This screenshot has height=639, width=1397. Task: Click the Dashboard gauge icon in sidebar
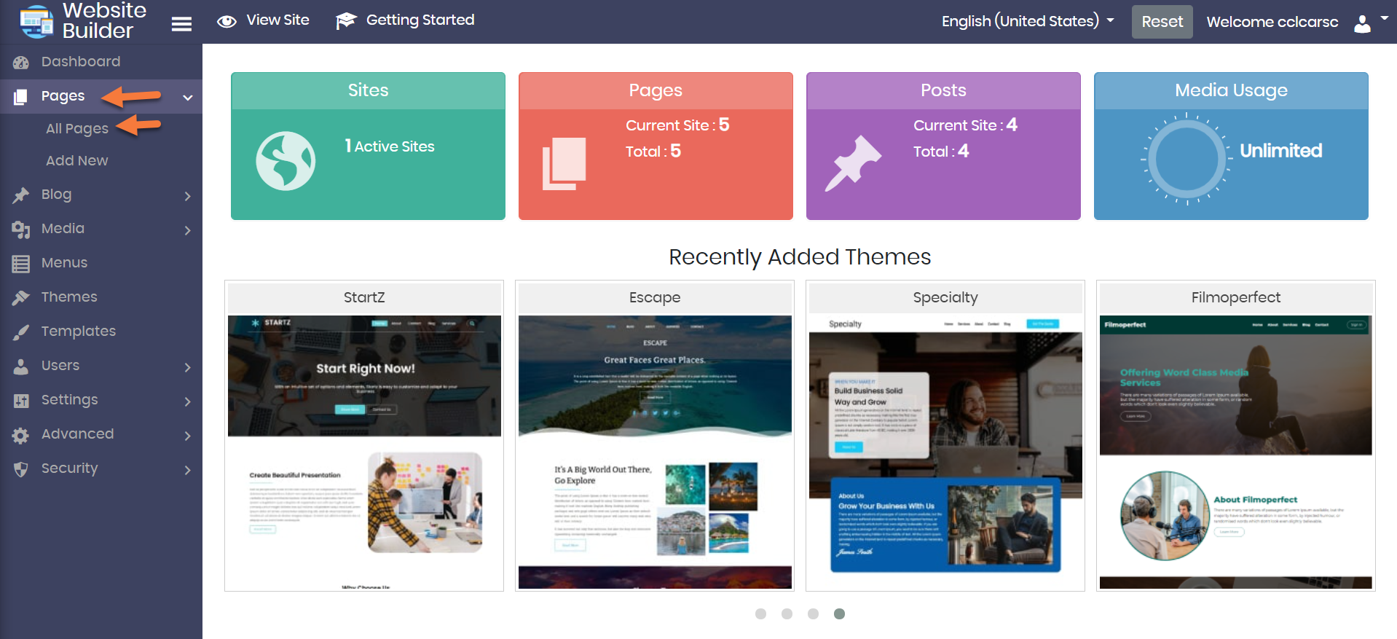click(21, 63)
